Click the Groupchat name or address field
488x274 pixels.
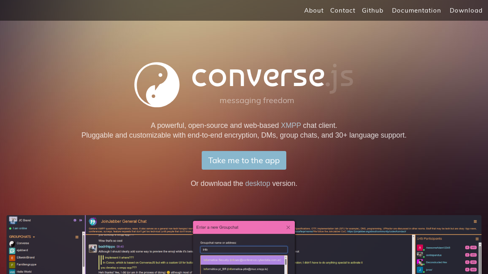pos(244,250)
